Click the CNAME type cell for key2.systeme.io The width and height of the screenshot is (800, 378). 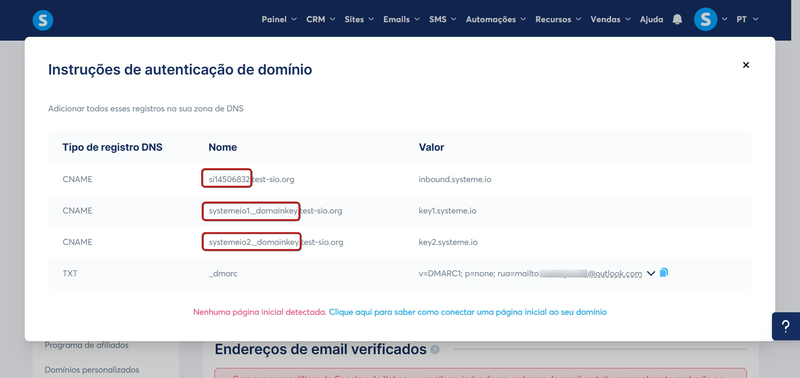77,242
